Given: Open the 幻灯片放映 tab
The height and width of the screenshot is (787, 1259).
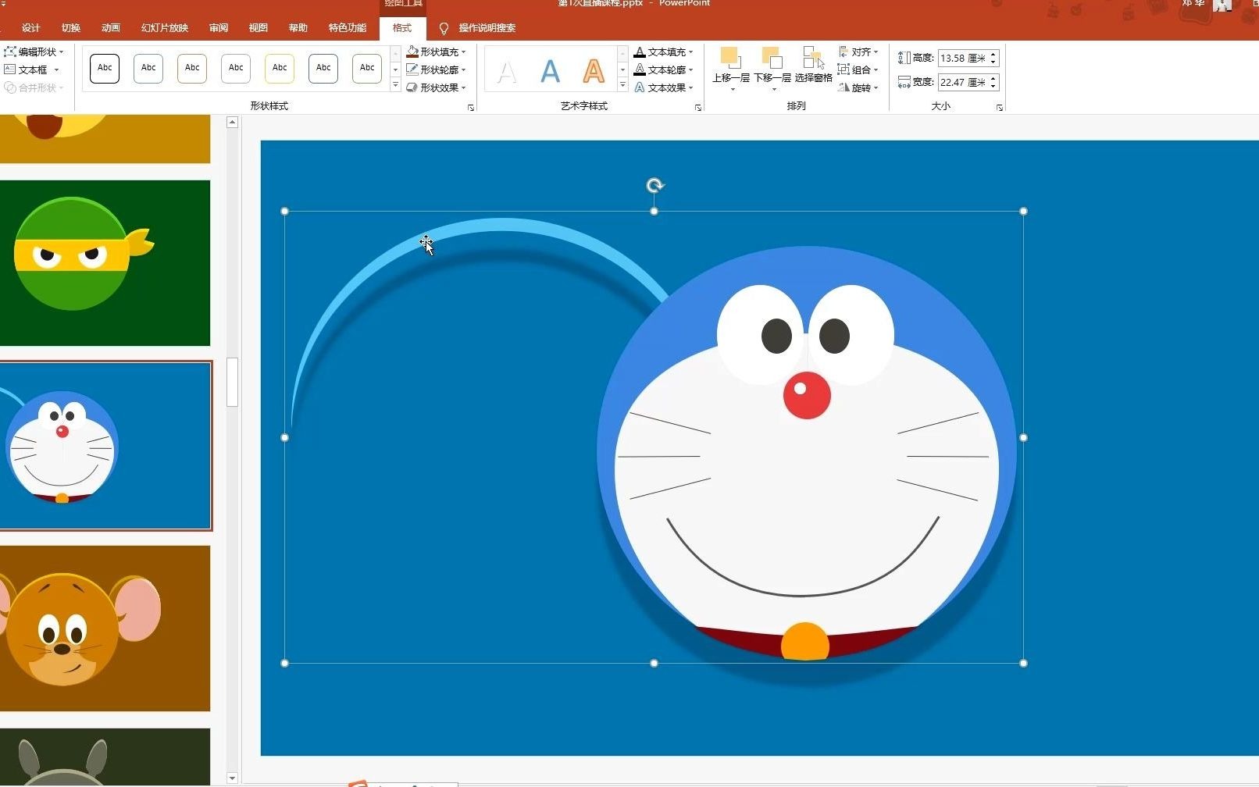Looking at the screenshot, I should coord(165,28).
